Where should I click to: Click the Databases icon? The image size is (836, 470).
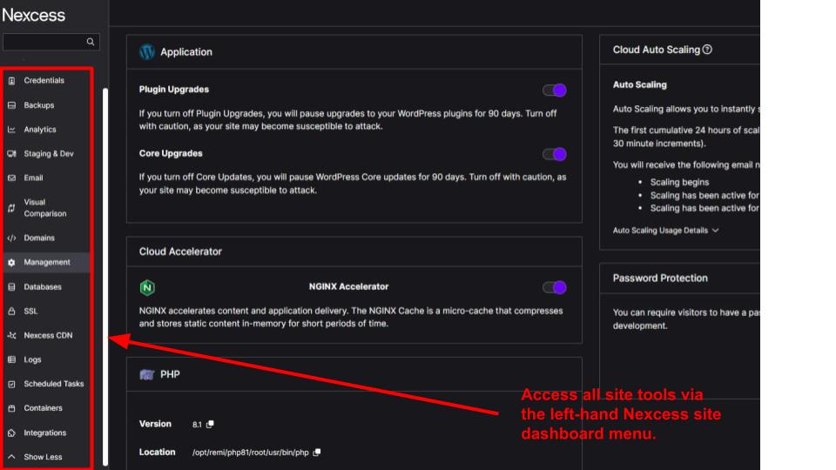tap(11, 286)
